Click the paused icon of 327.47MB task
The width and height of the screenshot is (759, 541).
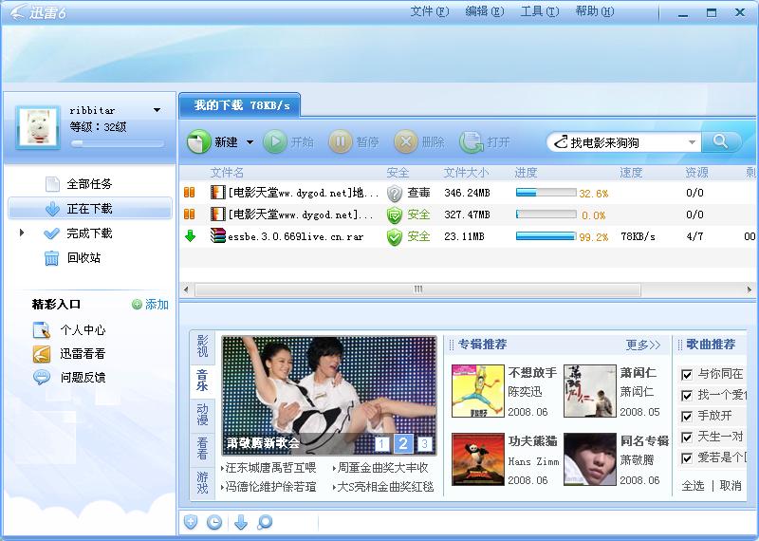[189, 215]
